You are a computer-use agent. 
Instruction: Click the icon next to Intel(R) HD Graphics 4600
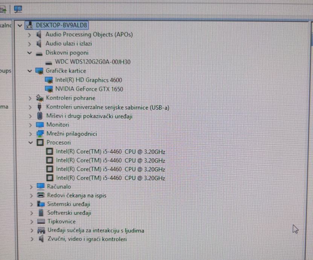click(x=49, y=80)
